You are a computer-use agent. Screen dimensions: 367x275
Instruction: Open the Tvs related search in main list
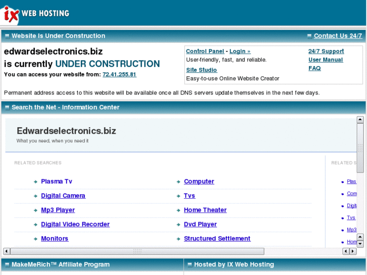[x=190, y=196]
